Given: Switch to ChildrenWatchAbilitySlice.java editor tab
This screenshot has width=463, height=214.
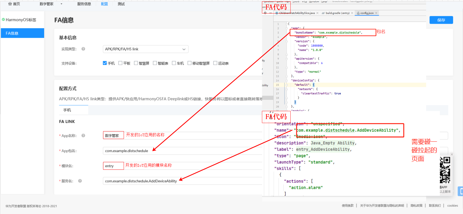Looking at the screenshot, I should (297, 13).
